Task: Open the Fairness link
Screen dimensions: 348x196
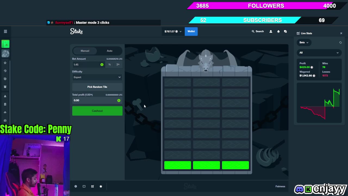Action: click(x=280, y=186)
